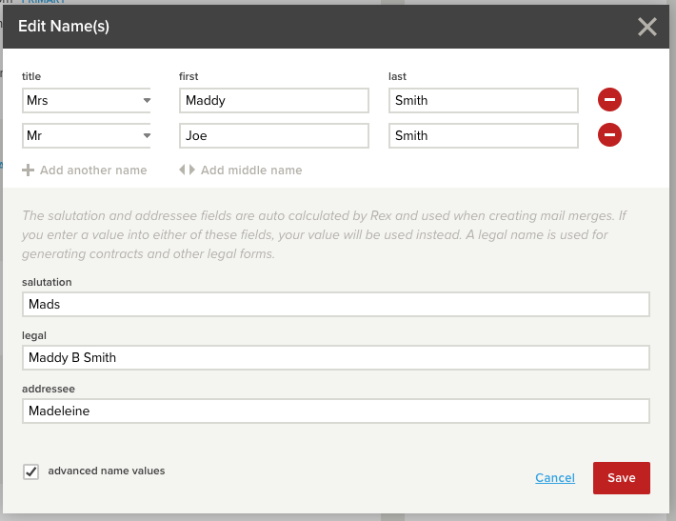Remove the Maddy Smith name row
Viewport: 676px width, 521px height.
pyautogui.click(x=609, y=100)
